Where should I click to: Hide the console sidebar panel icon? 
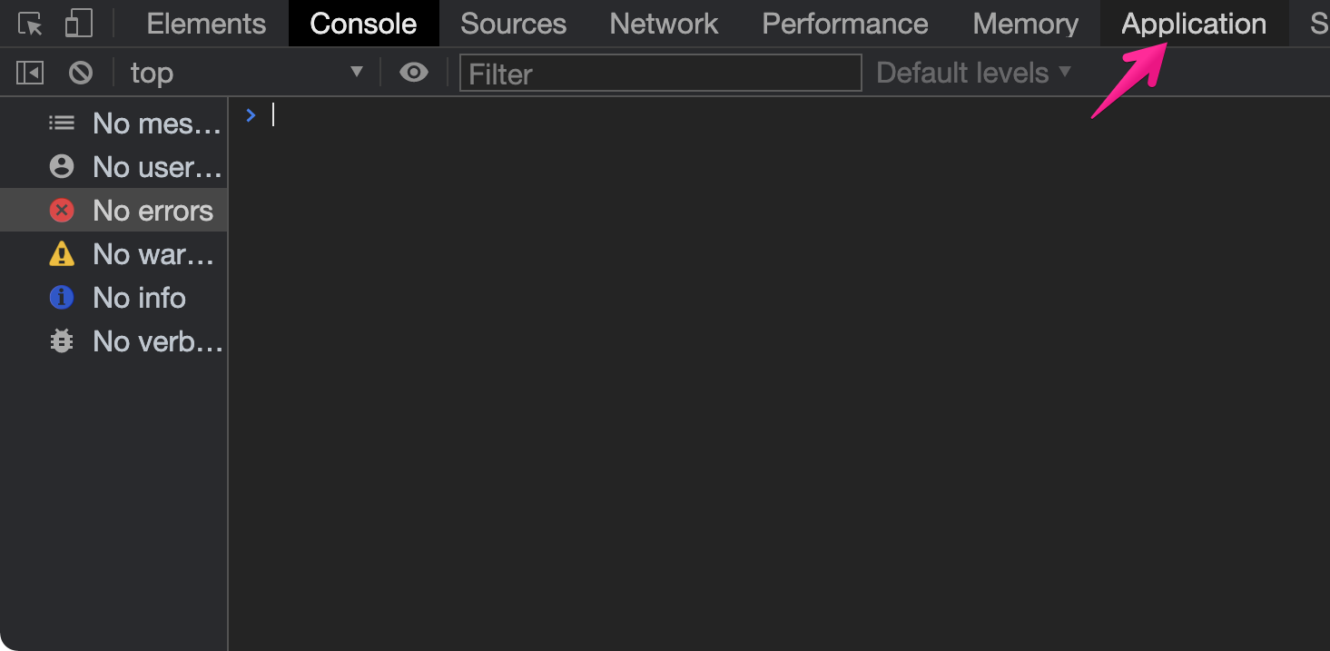[x=30, y=73]
